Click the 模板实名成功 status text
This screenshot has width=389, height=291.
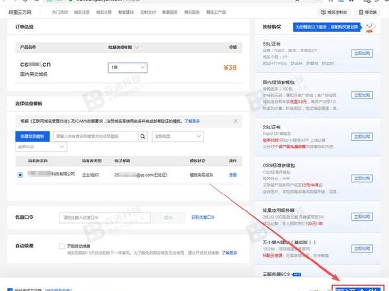(201, 175)
